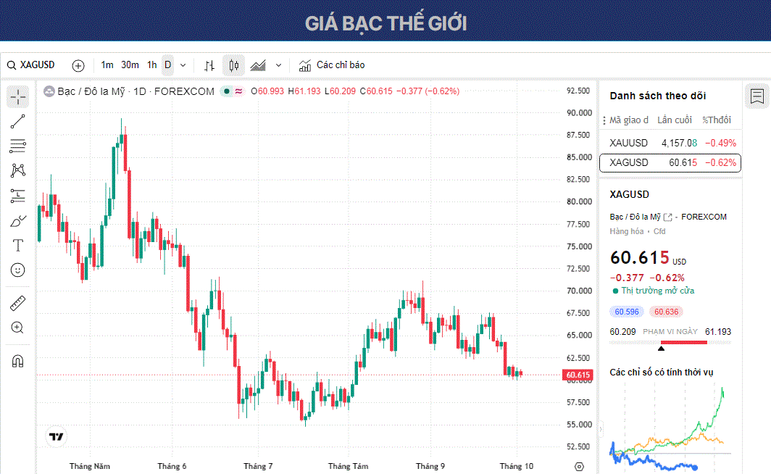Switch to area chart style

click(258, 65)
